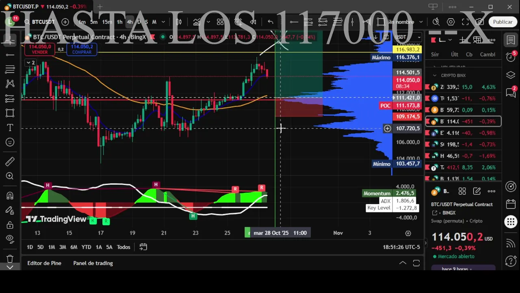This screenshot has height=293, width=520.
Task: Select the monthly M timeframe
Action: (x=154, y=22)
